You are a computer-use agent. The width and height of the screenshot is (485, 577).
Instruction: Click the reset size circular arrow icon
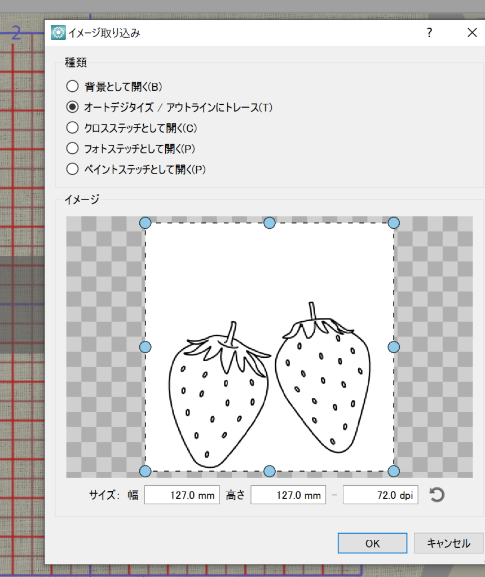click(436, 495)
